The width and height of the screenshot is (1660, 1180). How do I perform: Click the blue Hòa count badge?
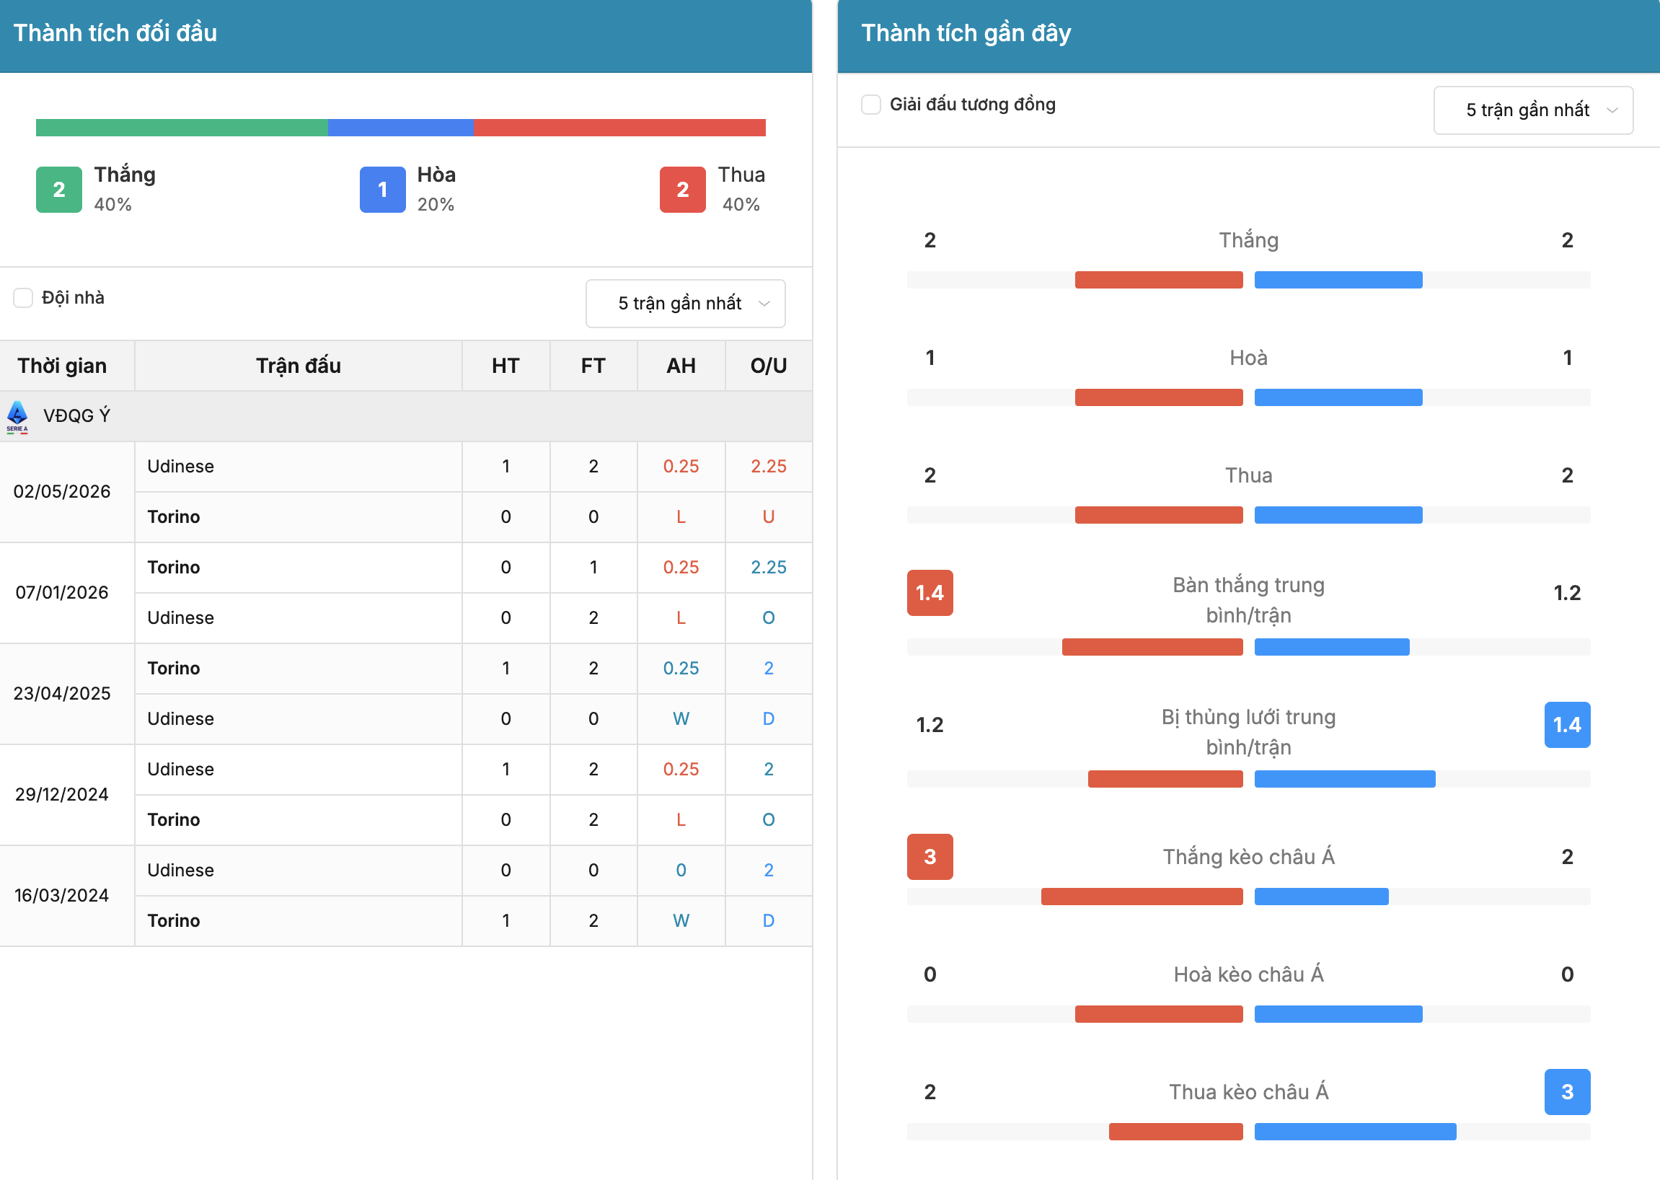pyautogui.click(x=382, y=190)
